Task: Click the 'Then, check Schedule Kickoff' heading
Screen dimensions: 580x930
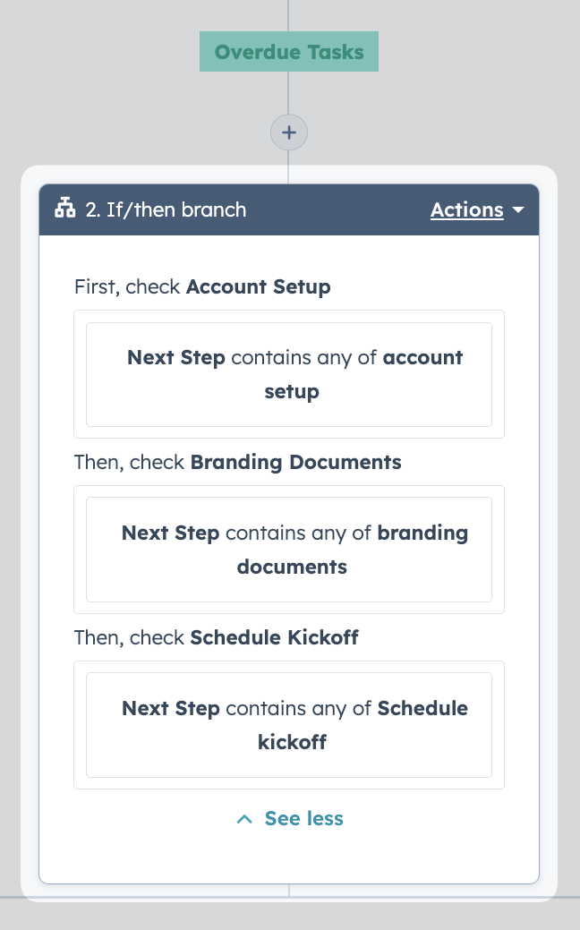Action: (217, 637)
